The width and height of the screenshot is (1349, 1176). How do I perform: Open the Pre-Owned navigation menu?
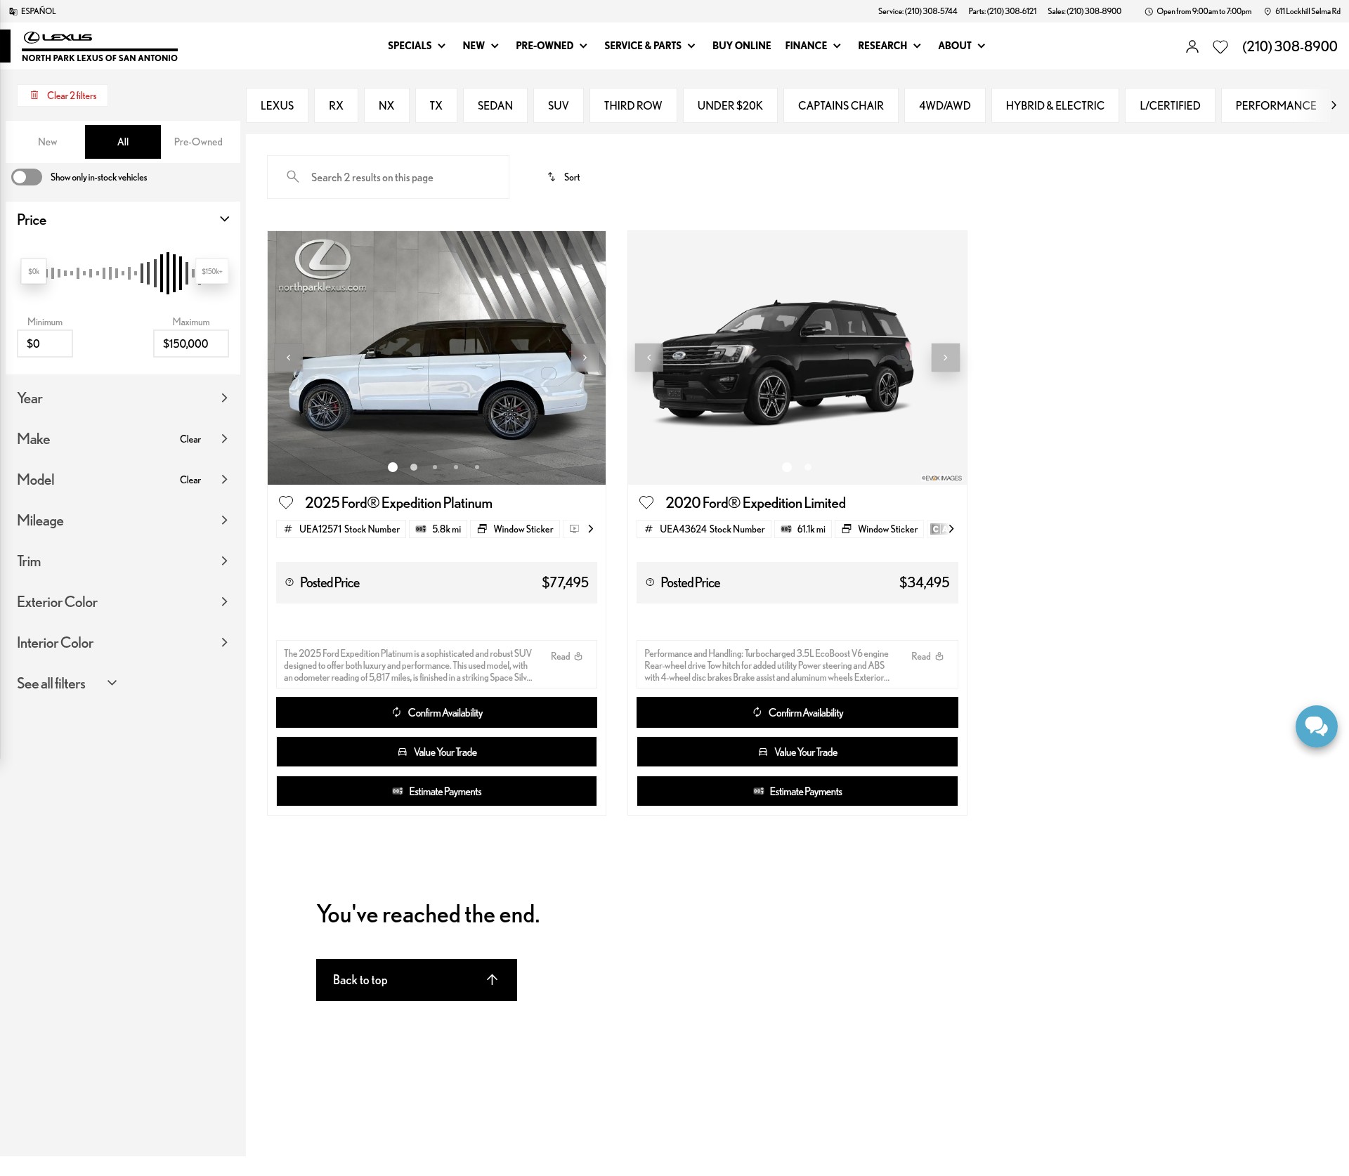click(552, 46)
